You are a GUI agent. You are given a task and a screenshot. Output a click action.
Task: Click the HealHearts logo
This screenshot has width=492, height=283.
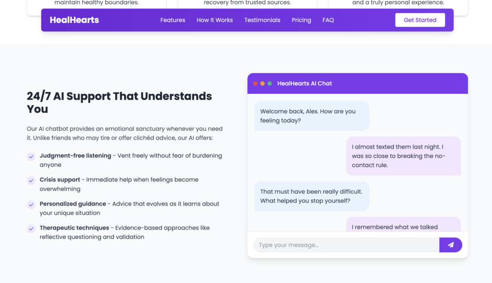74,20
